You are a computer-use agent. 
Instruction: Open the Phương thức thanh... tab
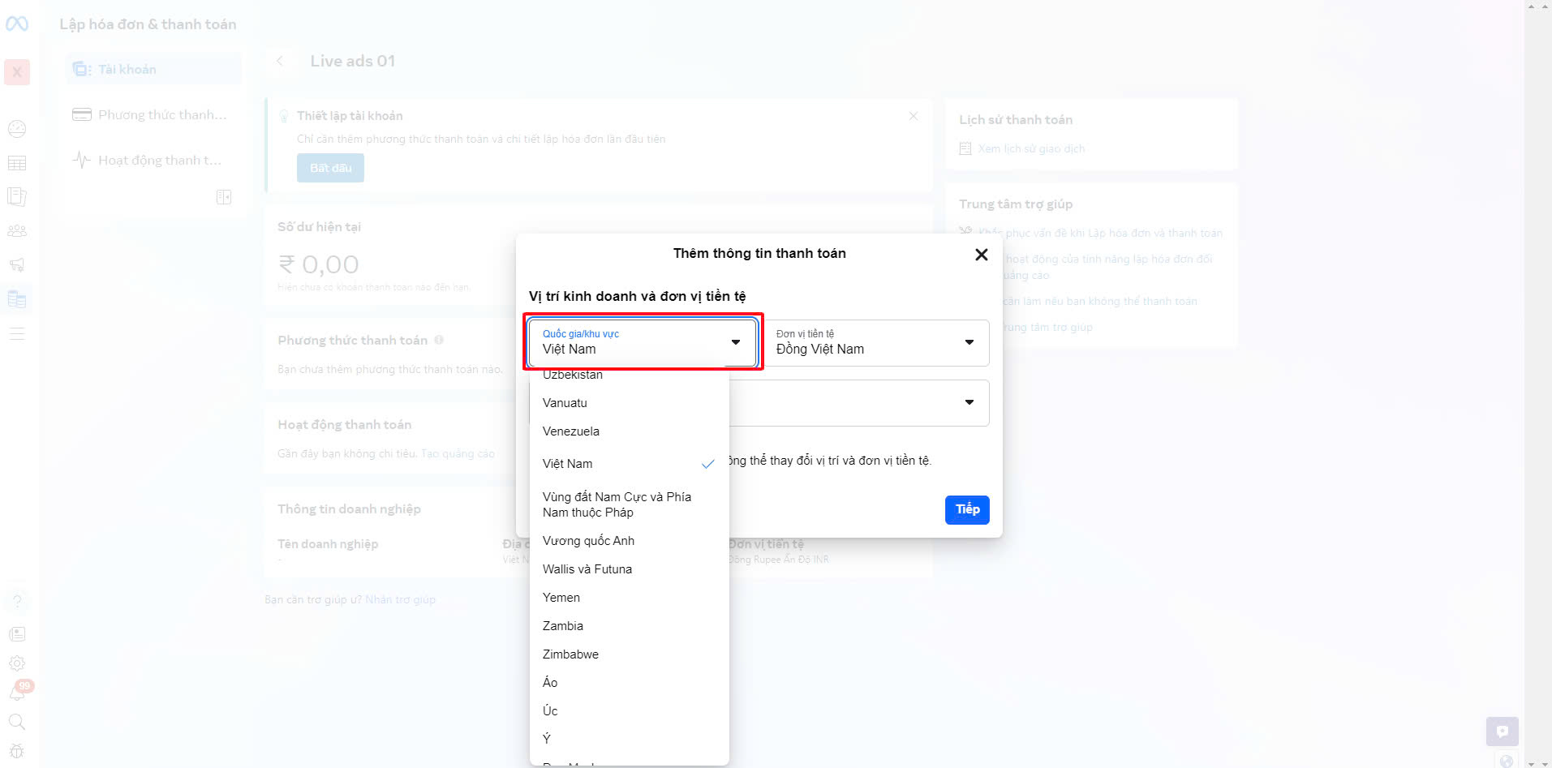point(153,114)
